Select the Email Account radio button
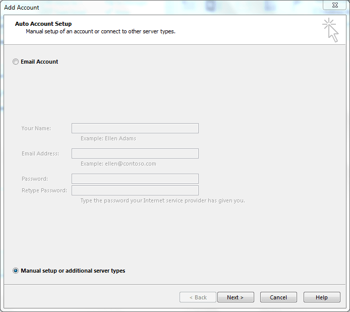 (x=16, y=62)
